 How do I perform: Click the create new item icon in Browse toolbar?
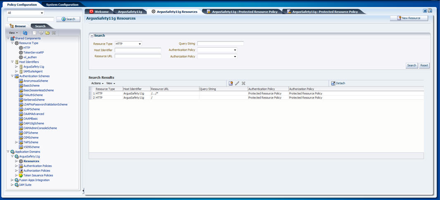tap(35, 33)
